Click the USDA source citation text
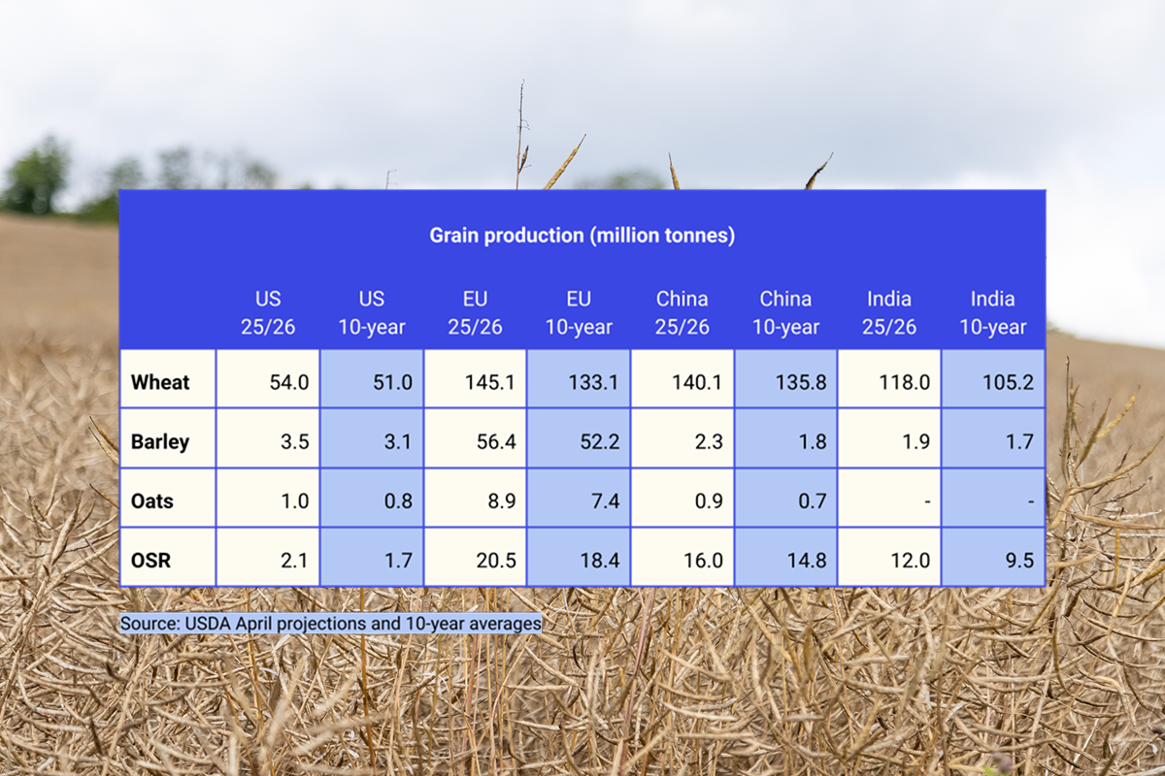The width and height of the screenshot is (1165, 776). point(330,624)
